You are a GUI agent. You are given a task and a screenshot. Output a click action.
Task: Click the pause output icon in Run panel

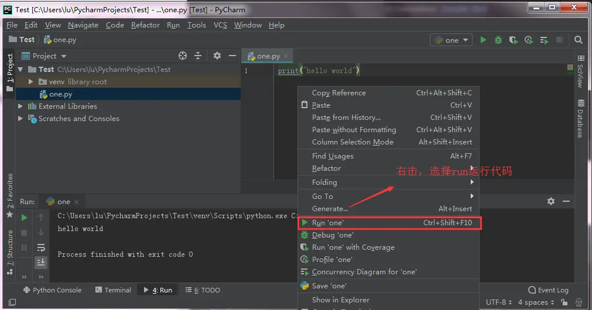point(24,248)
